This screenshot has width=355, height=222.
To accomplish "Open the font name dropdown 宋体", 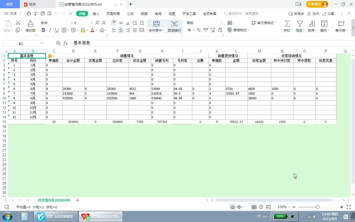I will click(72, 23).
